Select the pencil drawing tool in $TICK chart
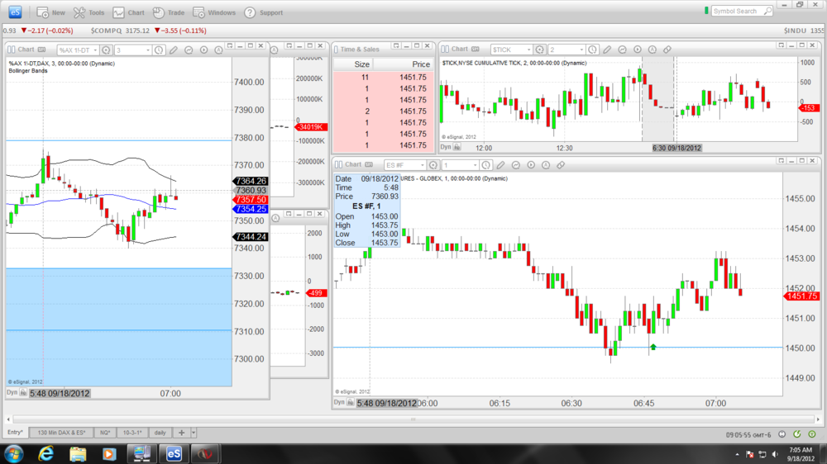The width and height of the screenshot is (827, 464). coord(607,50)
